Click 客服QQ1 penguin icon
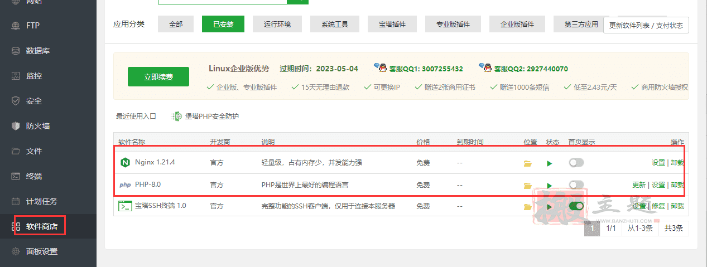 381,67
